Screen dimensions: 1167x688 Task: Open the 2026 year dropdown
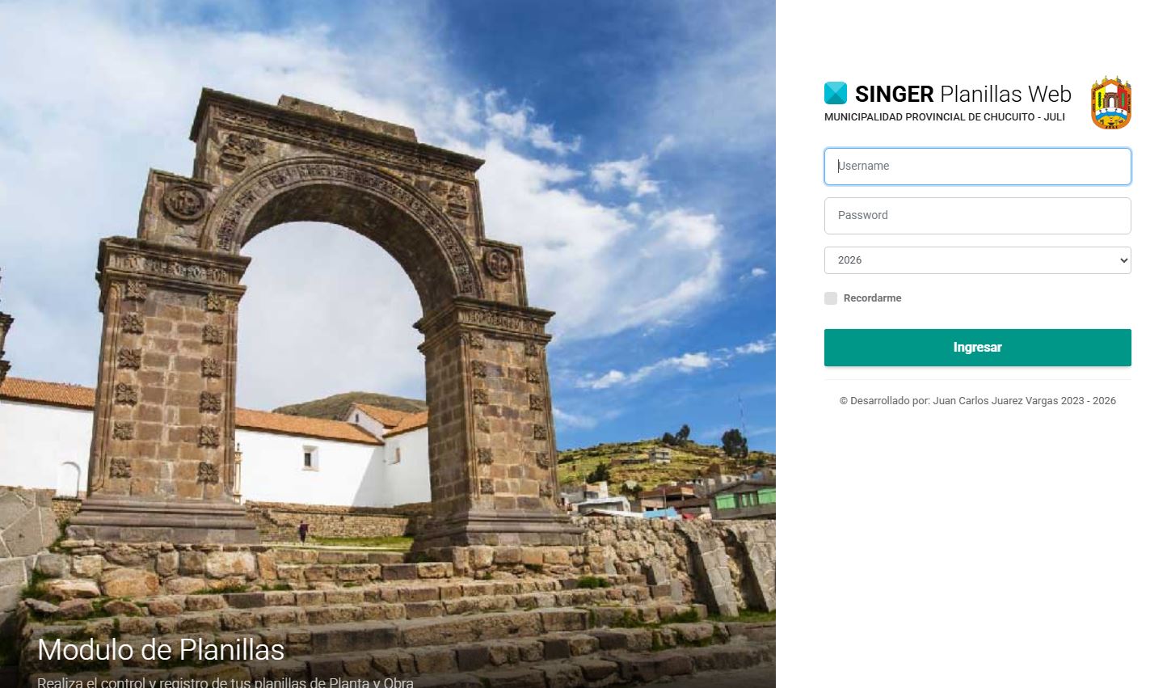pyautogui.click(x=978, y=260)
